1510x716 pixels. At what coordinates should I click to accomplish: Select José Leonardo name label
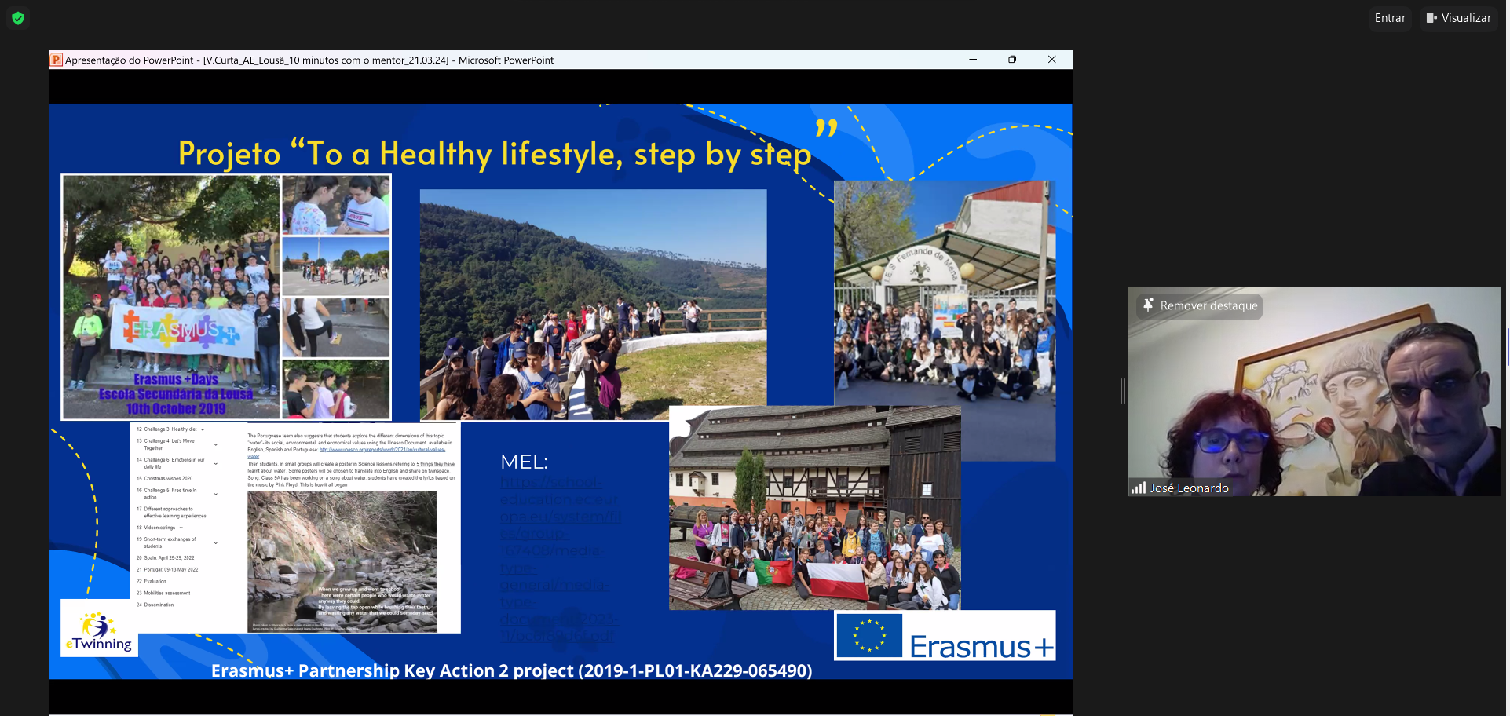[x=1189, y=488]
